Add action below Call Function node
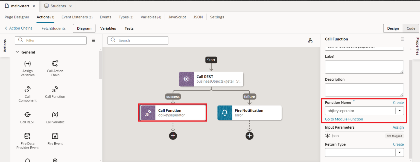 (x=173, y=135)
